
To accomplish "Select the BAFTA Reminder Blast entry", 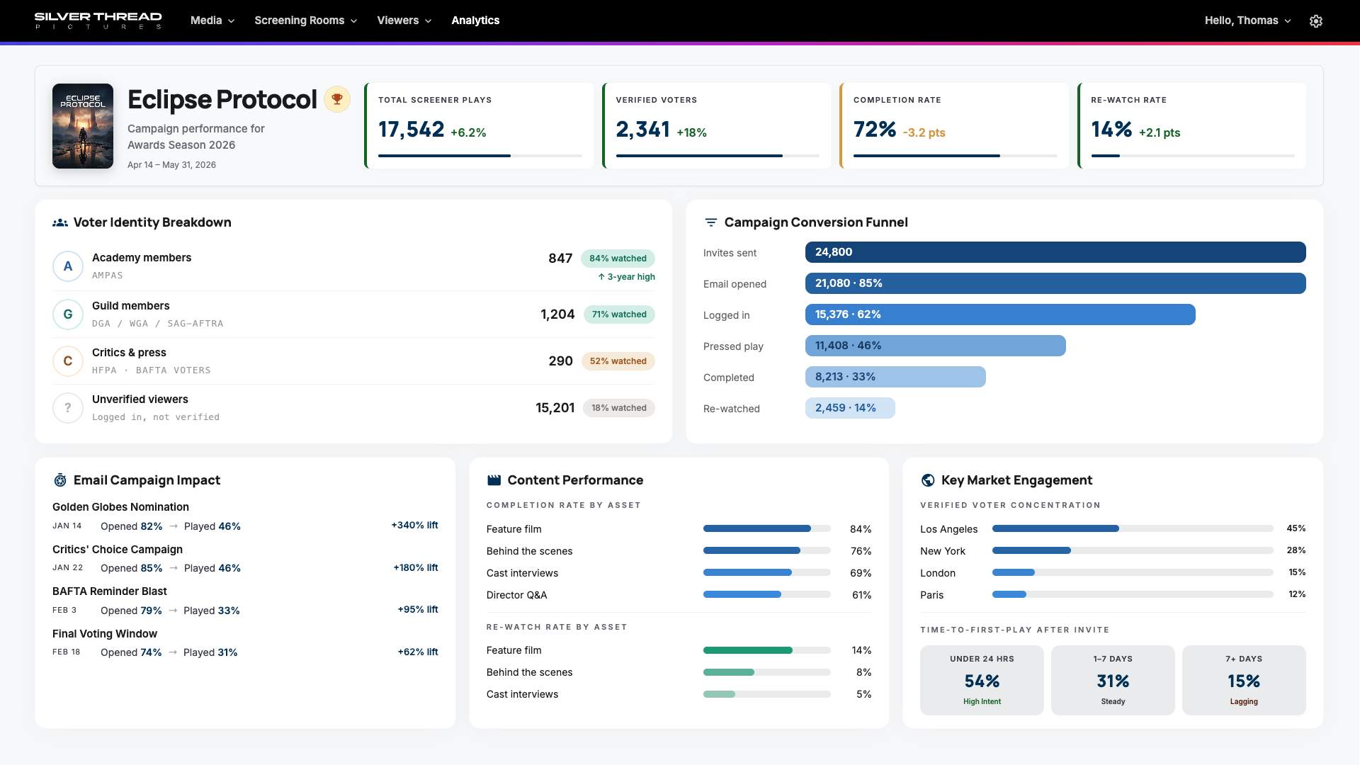I will coord(245,601).
